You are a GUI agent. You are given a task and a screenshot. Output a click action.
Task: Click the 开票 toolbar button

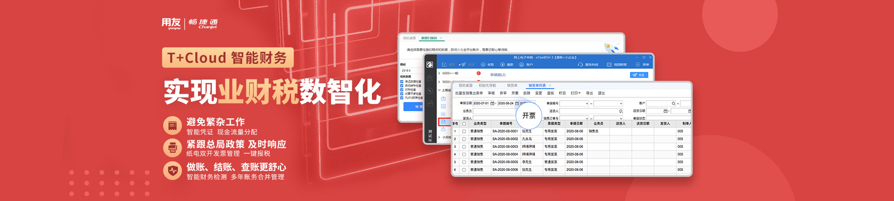(515, 93)
